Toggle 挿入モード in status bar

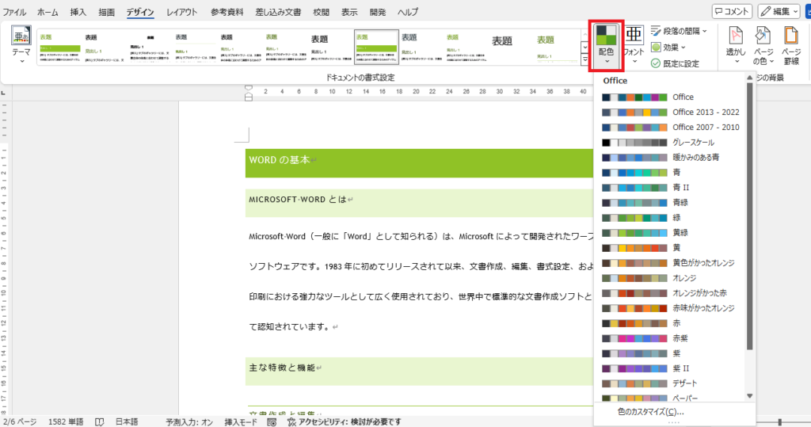click(x=241, y=421)
